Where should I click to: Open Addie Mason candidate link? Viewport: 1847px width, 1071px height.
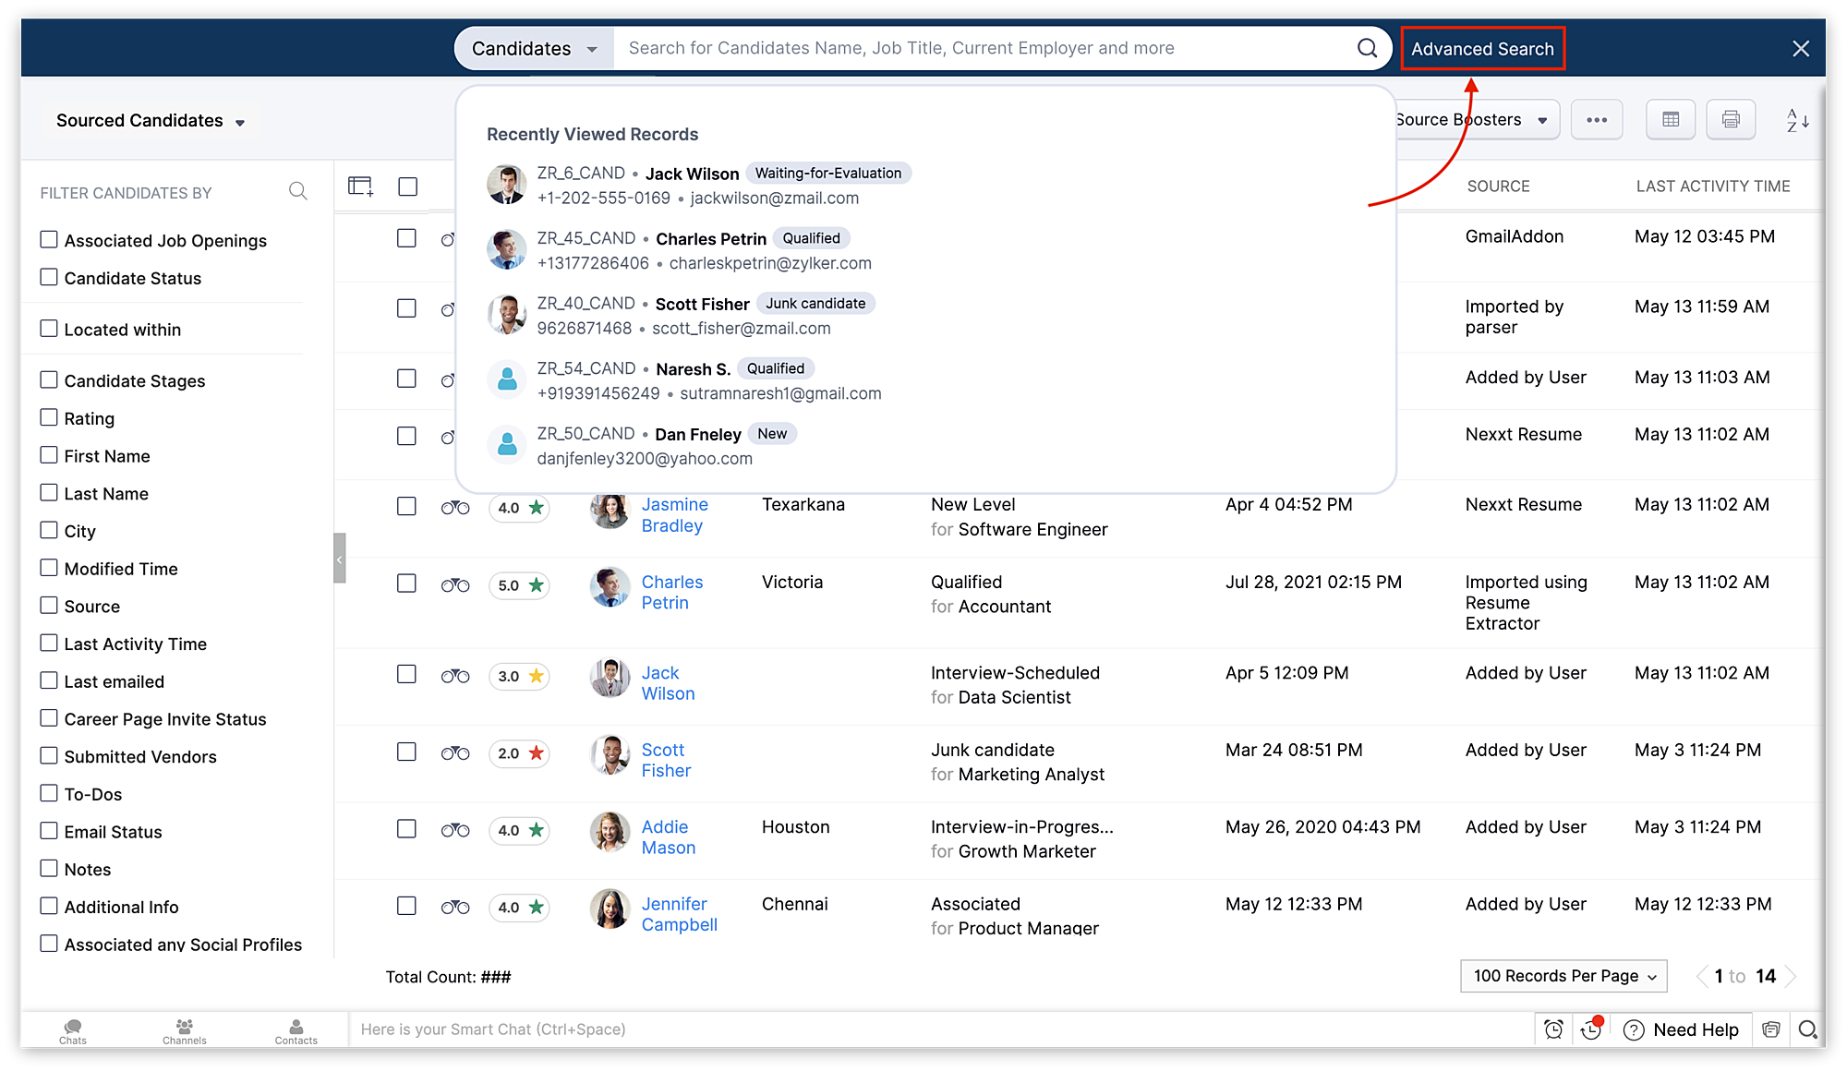668,837
